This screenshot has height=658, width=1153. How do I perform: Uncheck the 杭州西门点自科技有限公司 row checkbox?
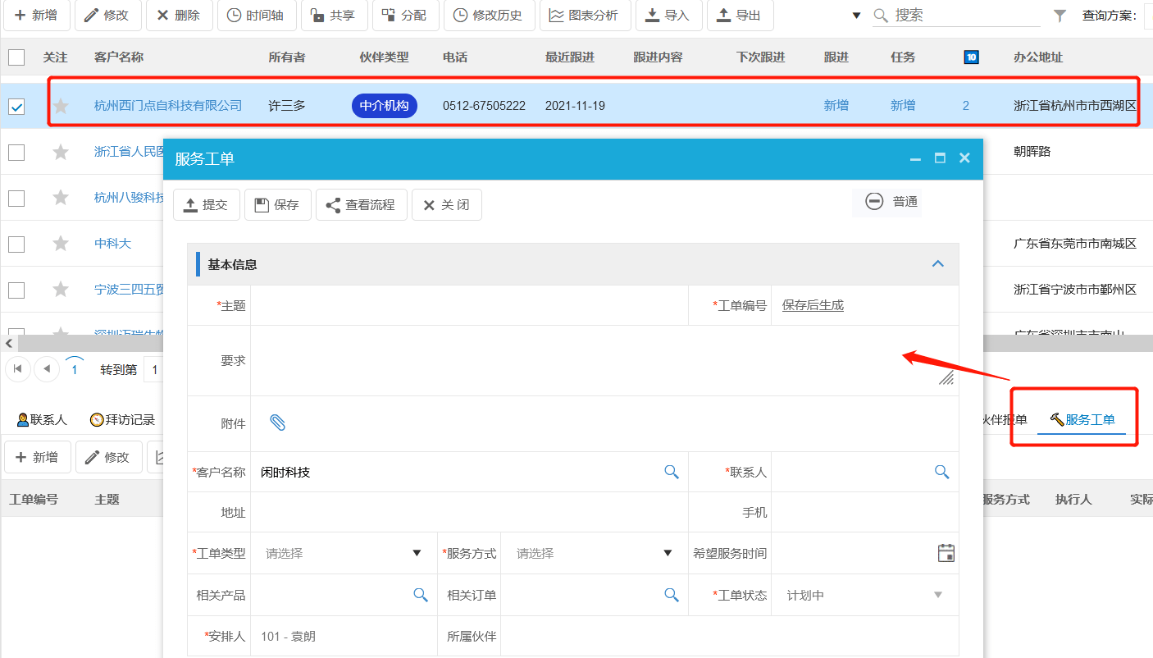pos(16,105)
